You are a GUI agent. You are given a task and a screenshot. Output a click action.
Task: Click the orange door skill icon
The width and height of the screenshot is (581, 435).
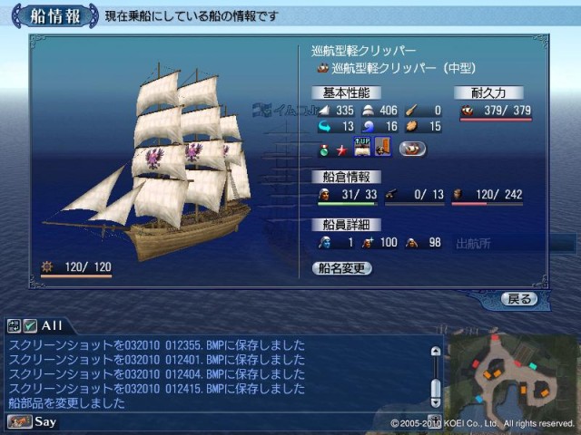point(383,146)
